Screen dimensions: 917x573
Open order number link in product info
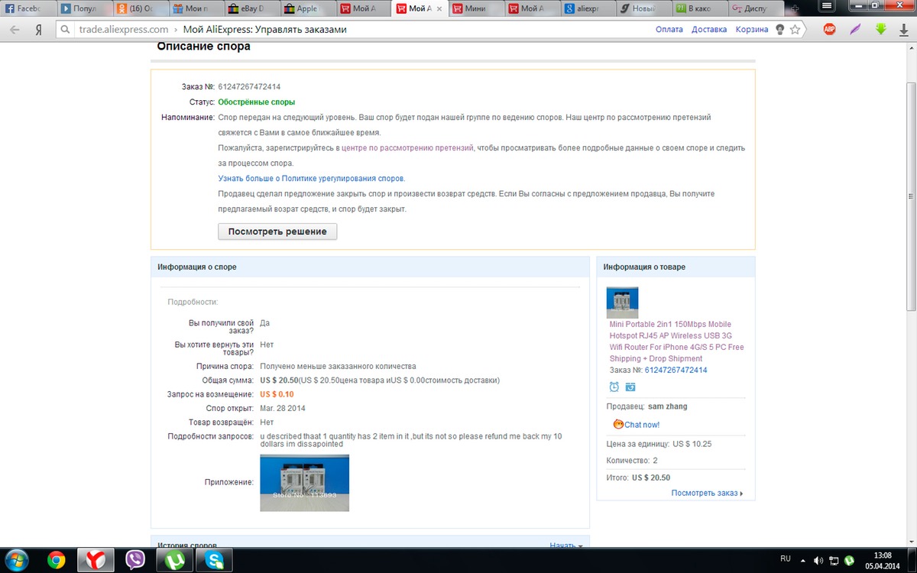pos(676,370)
